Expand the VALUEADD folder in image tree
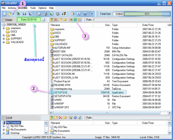The image size is (173, 140). [x=4, y=42]
